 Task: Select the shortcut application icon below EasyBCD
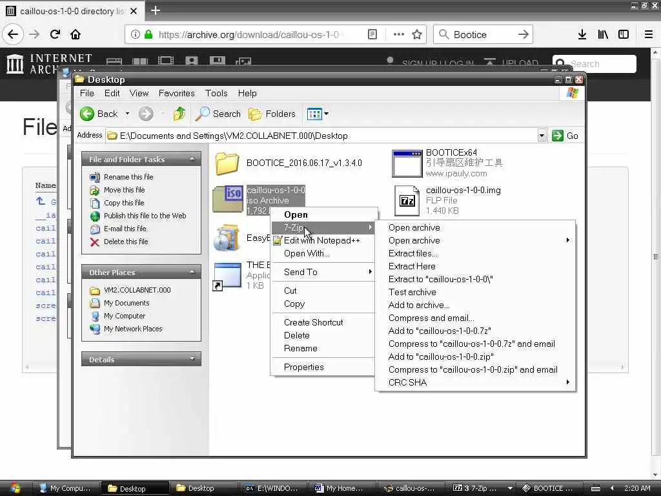tap(227, 276)
